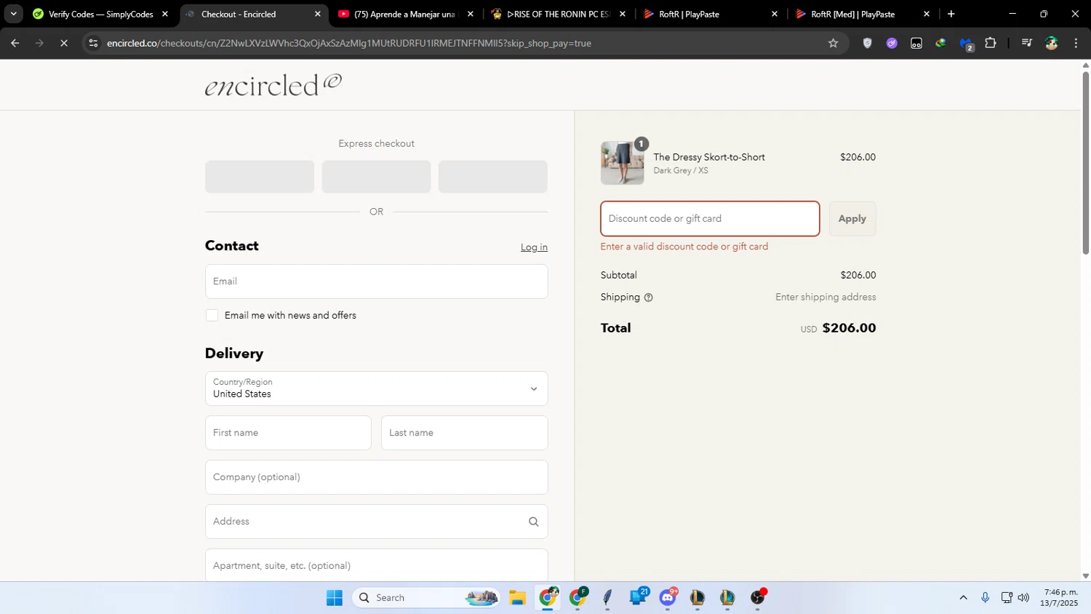Click the Encircled logo

273,84
